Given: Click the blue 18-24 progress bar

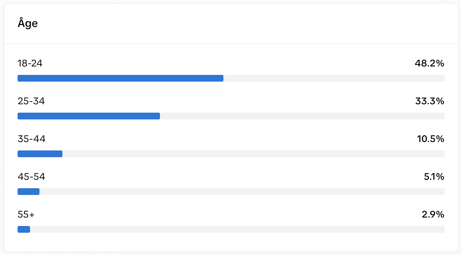Looking at the screenshot, I should tap(120, 78).
